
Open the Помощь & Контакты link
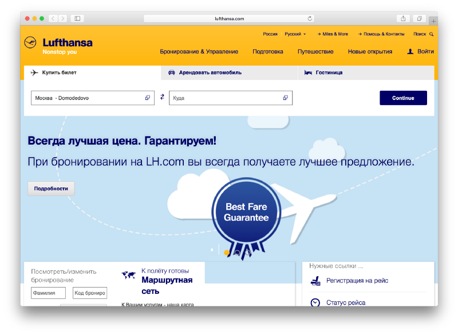pos(381,34)
